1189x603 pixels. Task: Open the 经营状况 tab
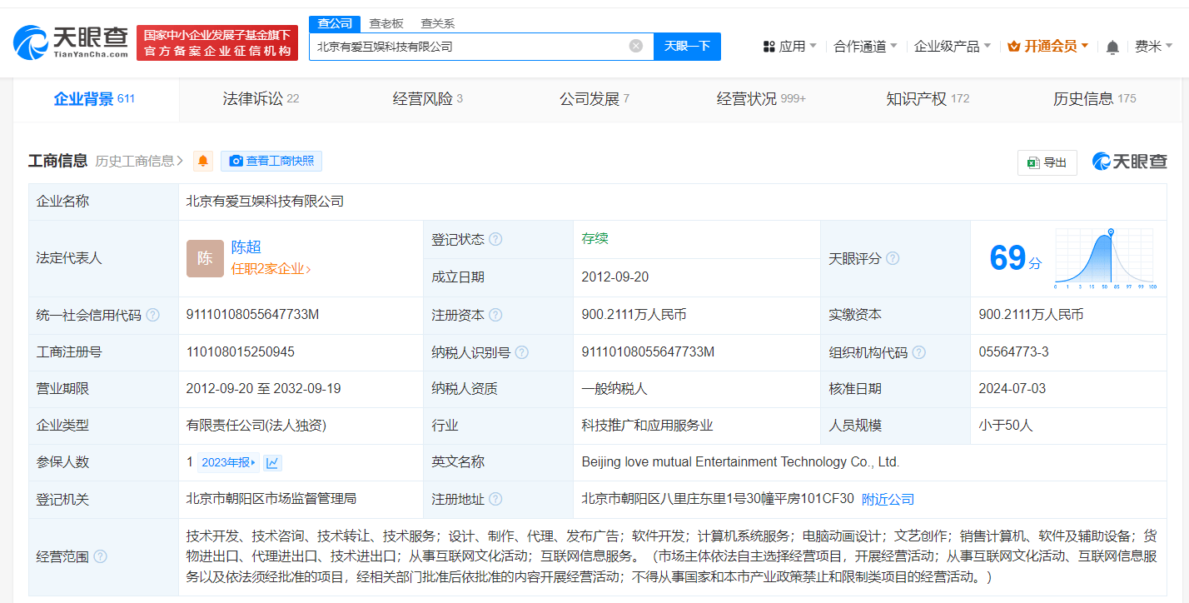(760, 99)
